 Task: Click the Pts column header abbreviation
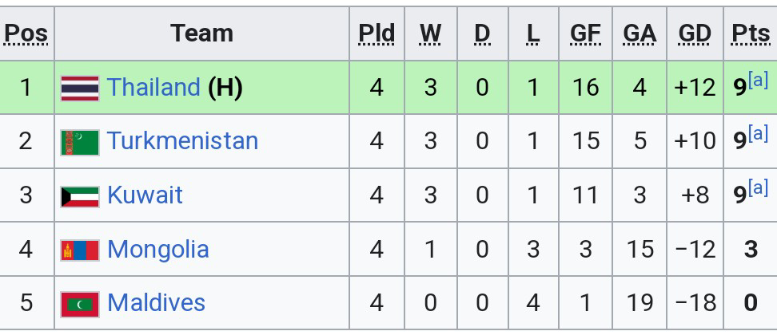750,33
